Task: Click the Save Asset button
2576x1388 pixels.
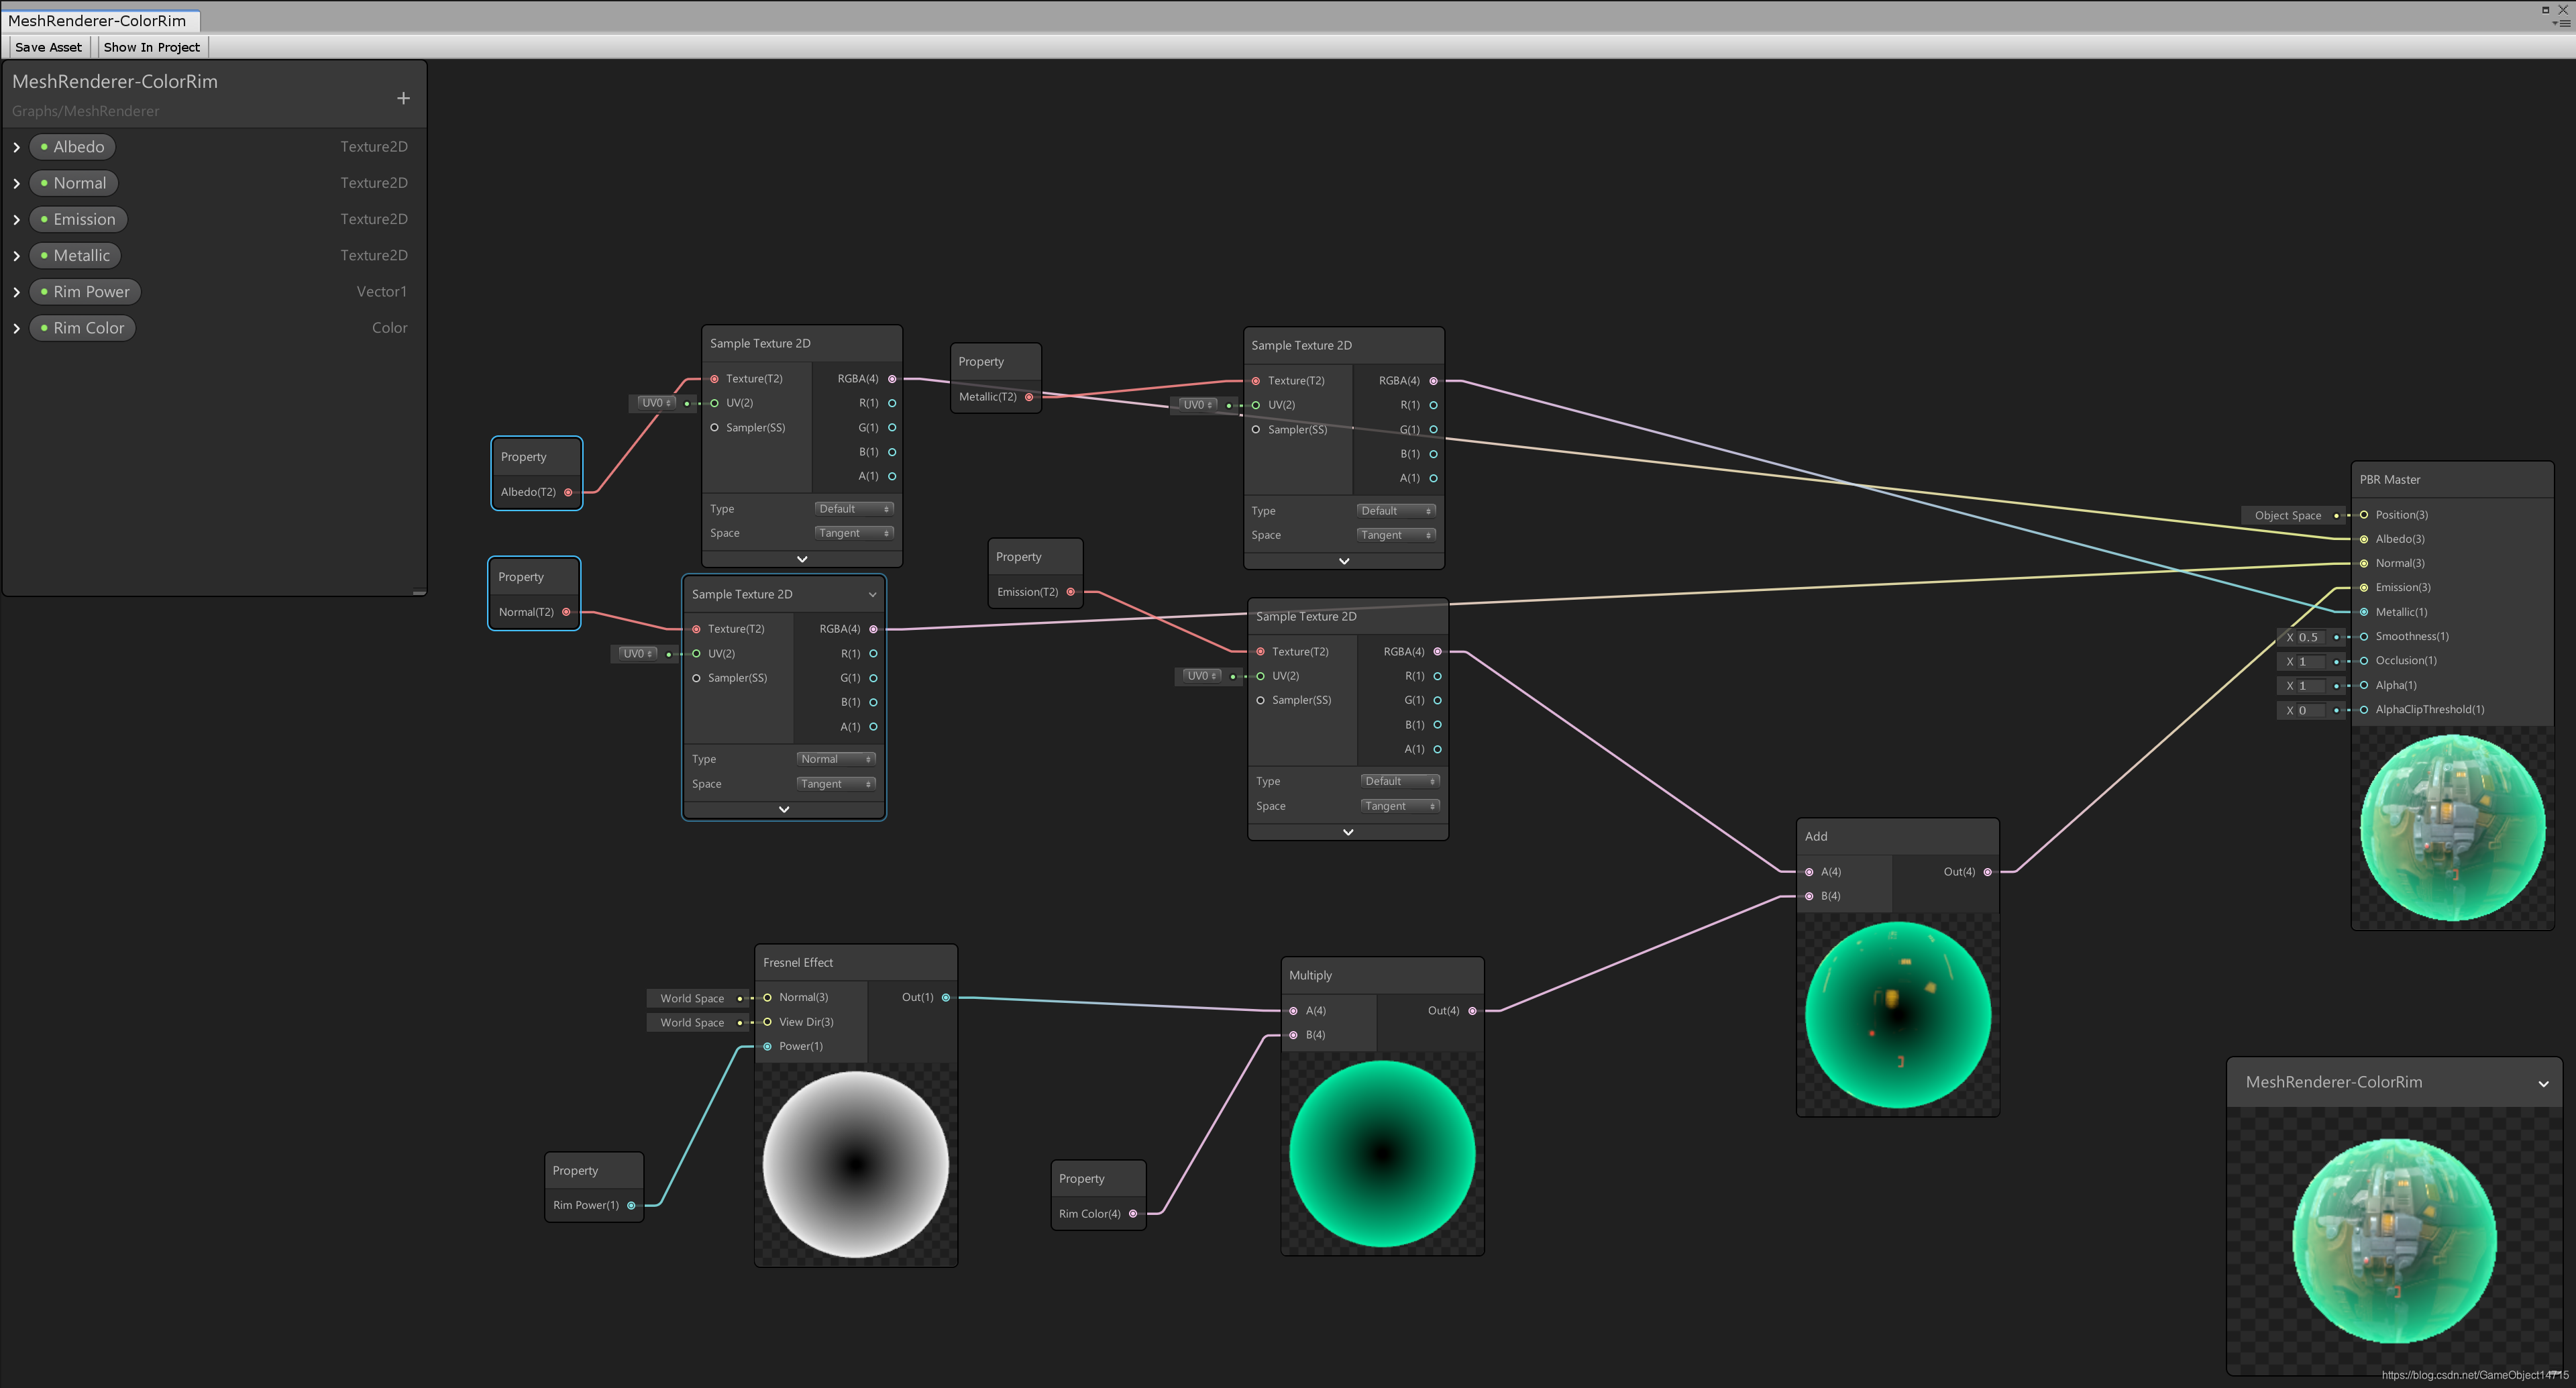Action: coord(48,47)
